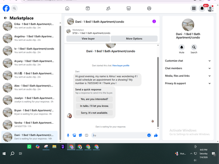This screenshot has height=164, width=219.
Task: Send a thumbs-up like
Action: click(156, 135)
